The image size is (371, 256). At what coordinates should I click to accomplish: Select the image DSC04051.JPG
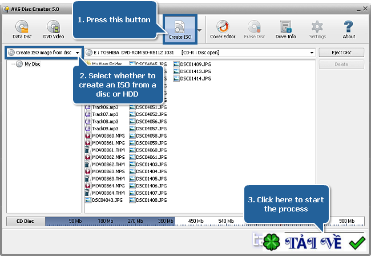click(148, 107)
